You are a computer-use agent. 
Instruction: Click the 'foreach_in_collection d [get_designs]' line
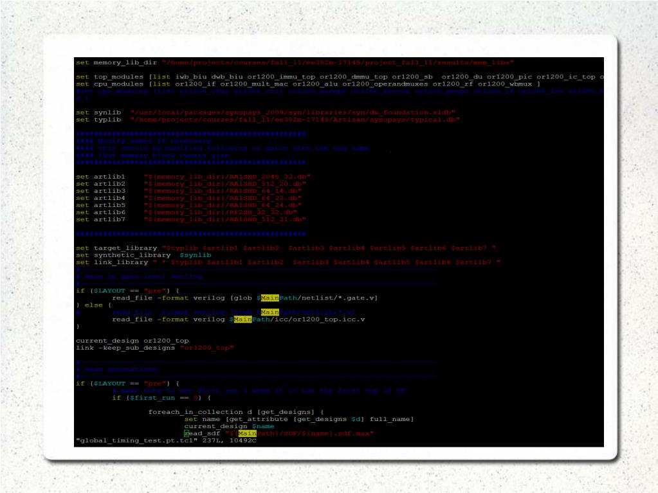pyautogui.click(x=236, y=411)
